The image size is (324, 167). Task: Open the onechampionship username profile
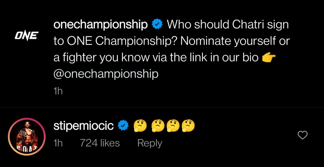point(101,25)
